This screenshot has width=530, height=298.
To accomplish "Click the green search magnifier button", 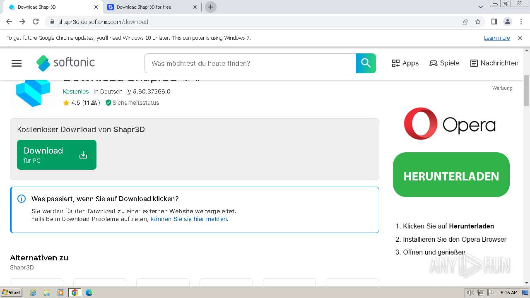I will click(366, 63).
